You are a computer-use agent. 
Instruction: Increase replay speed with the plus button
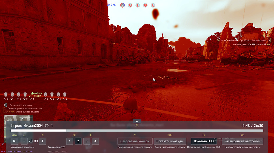pos(42,141)
